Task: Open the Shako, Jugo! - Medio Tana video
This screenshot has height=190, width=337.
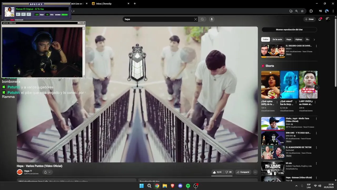Action: [x=273, y=123]
